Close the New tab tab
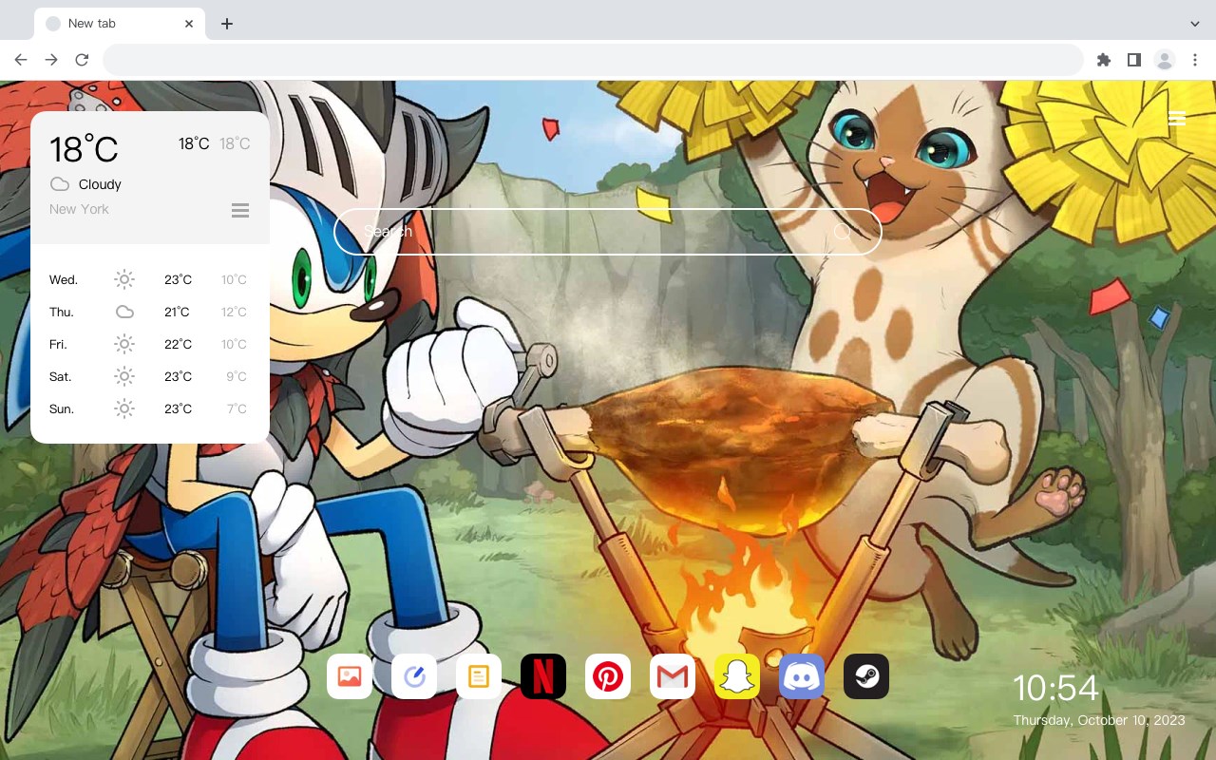The height and width of the screenshot is (760, 1216). 189,24
